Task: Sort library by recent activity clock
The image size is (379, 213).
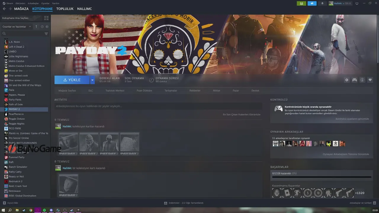Action: pos(42,27)
